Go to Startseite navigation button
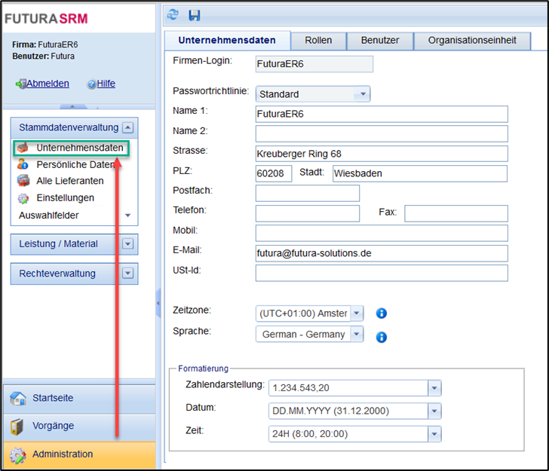This screenshot has width=549, height=471. pos(53,398)
